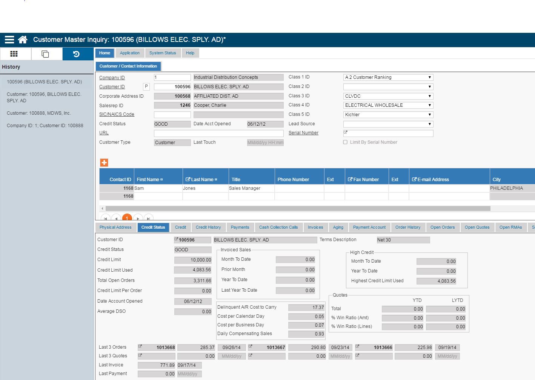Click into the URL input field
Viewport: 535px width, 380px height.
(x=218, y=134)
